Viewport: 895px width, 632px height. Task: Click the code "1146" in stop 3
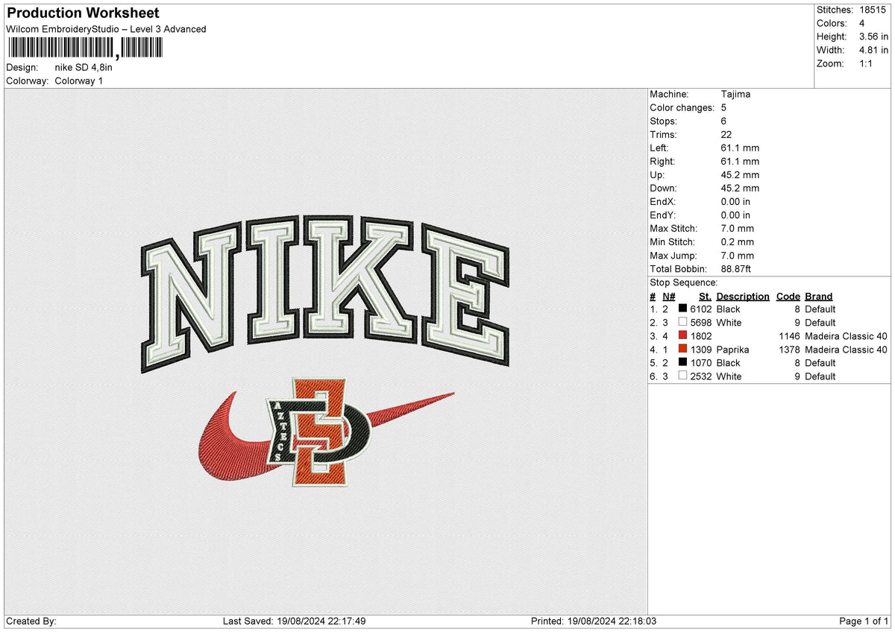(x=789, y=336)
